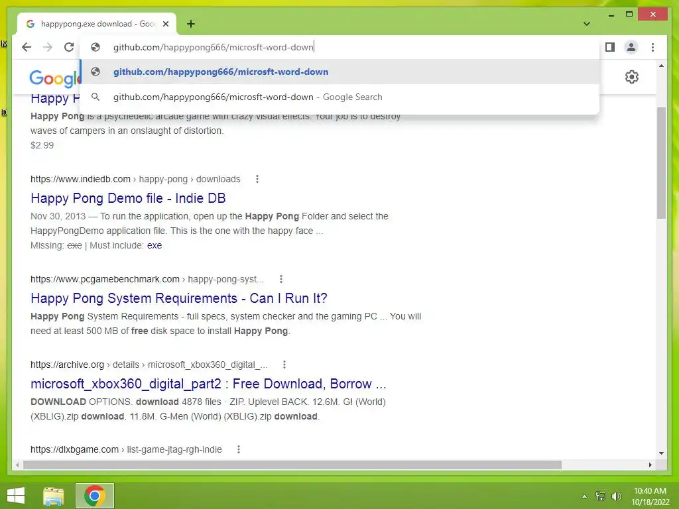Click the archive.org breadcrumb URL
This screenshot has height=509, width=679.
149,365
